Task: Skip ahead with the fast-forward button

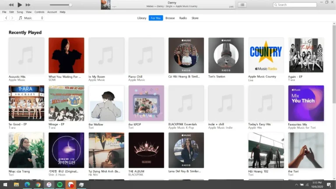Action: 28,5
